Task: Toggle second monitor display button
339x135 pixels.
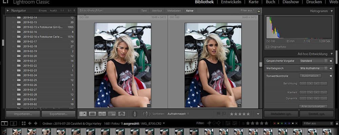Action: coord(14,124)
